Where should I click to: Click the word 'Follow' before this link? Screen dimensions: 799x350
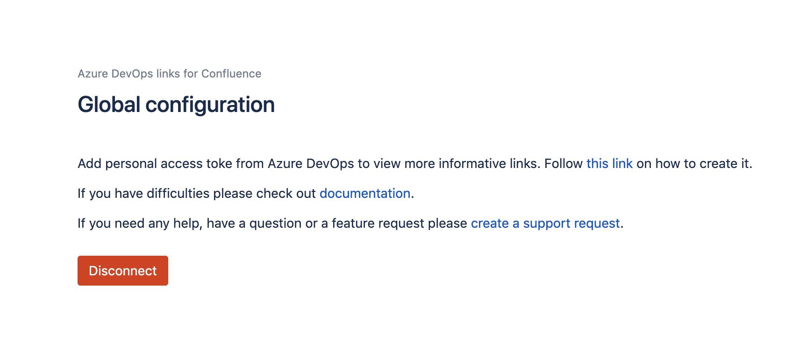coord(564,164)
